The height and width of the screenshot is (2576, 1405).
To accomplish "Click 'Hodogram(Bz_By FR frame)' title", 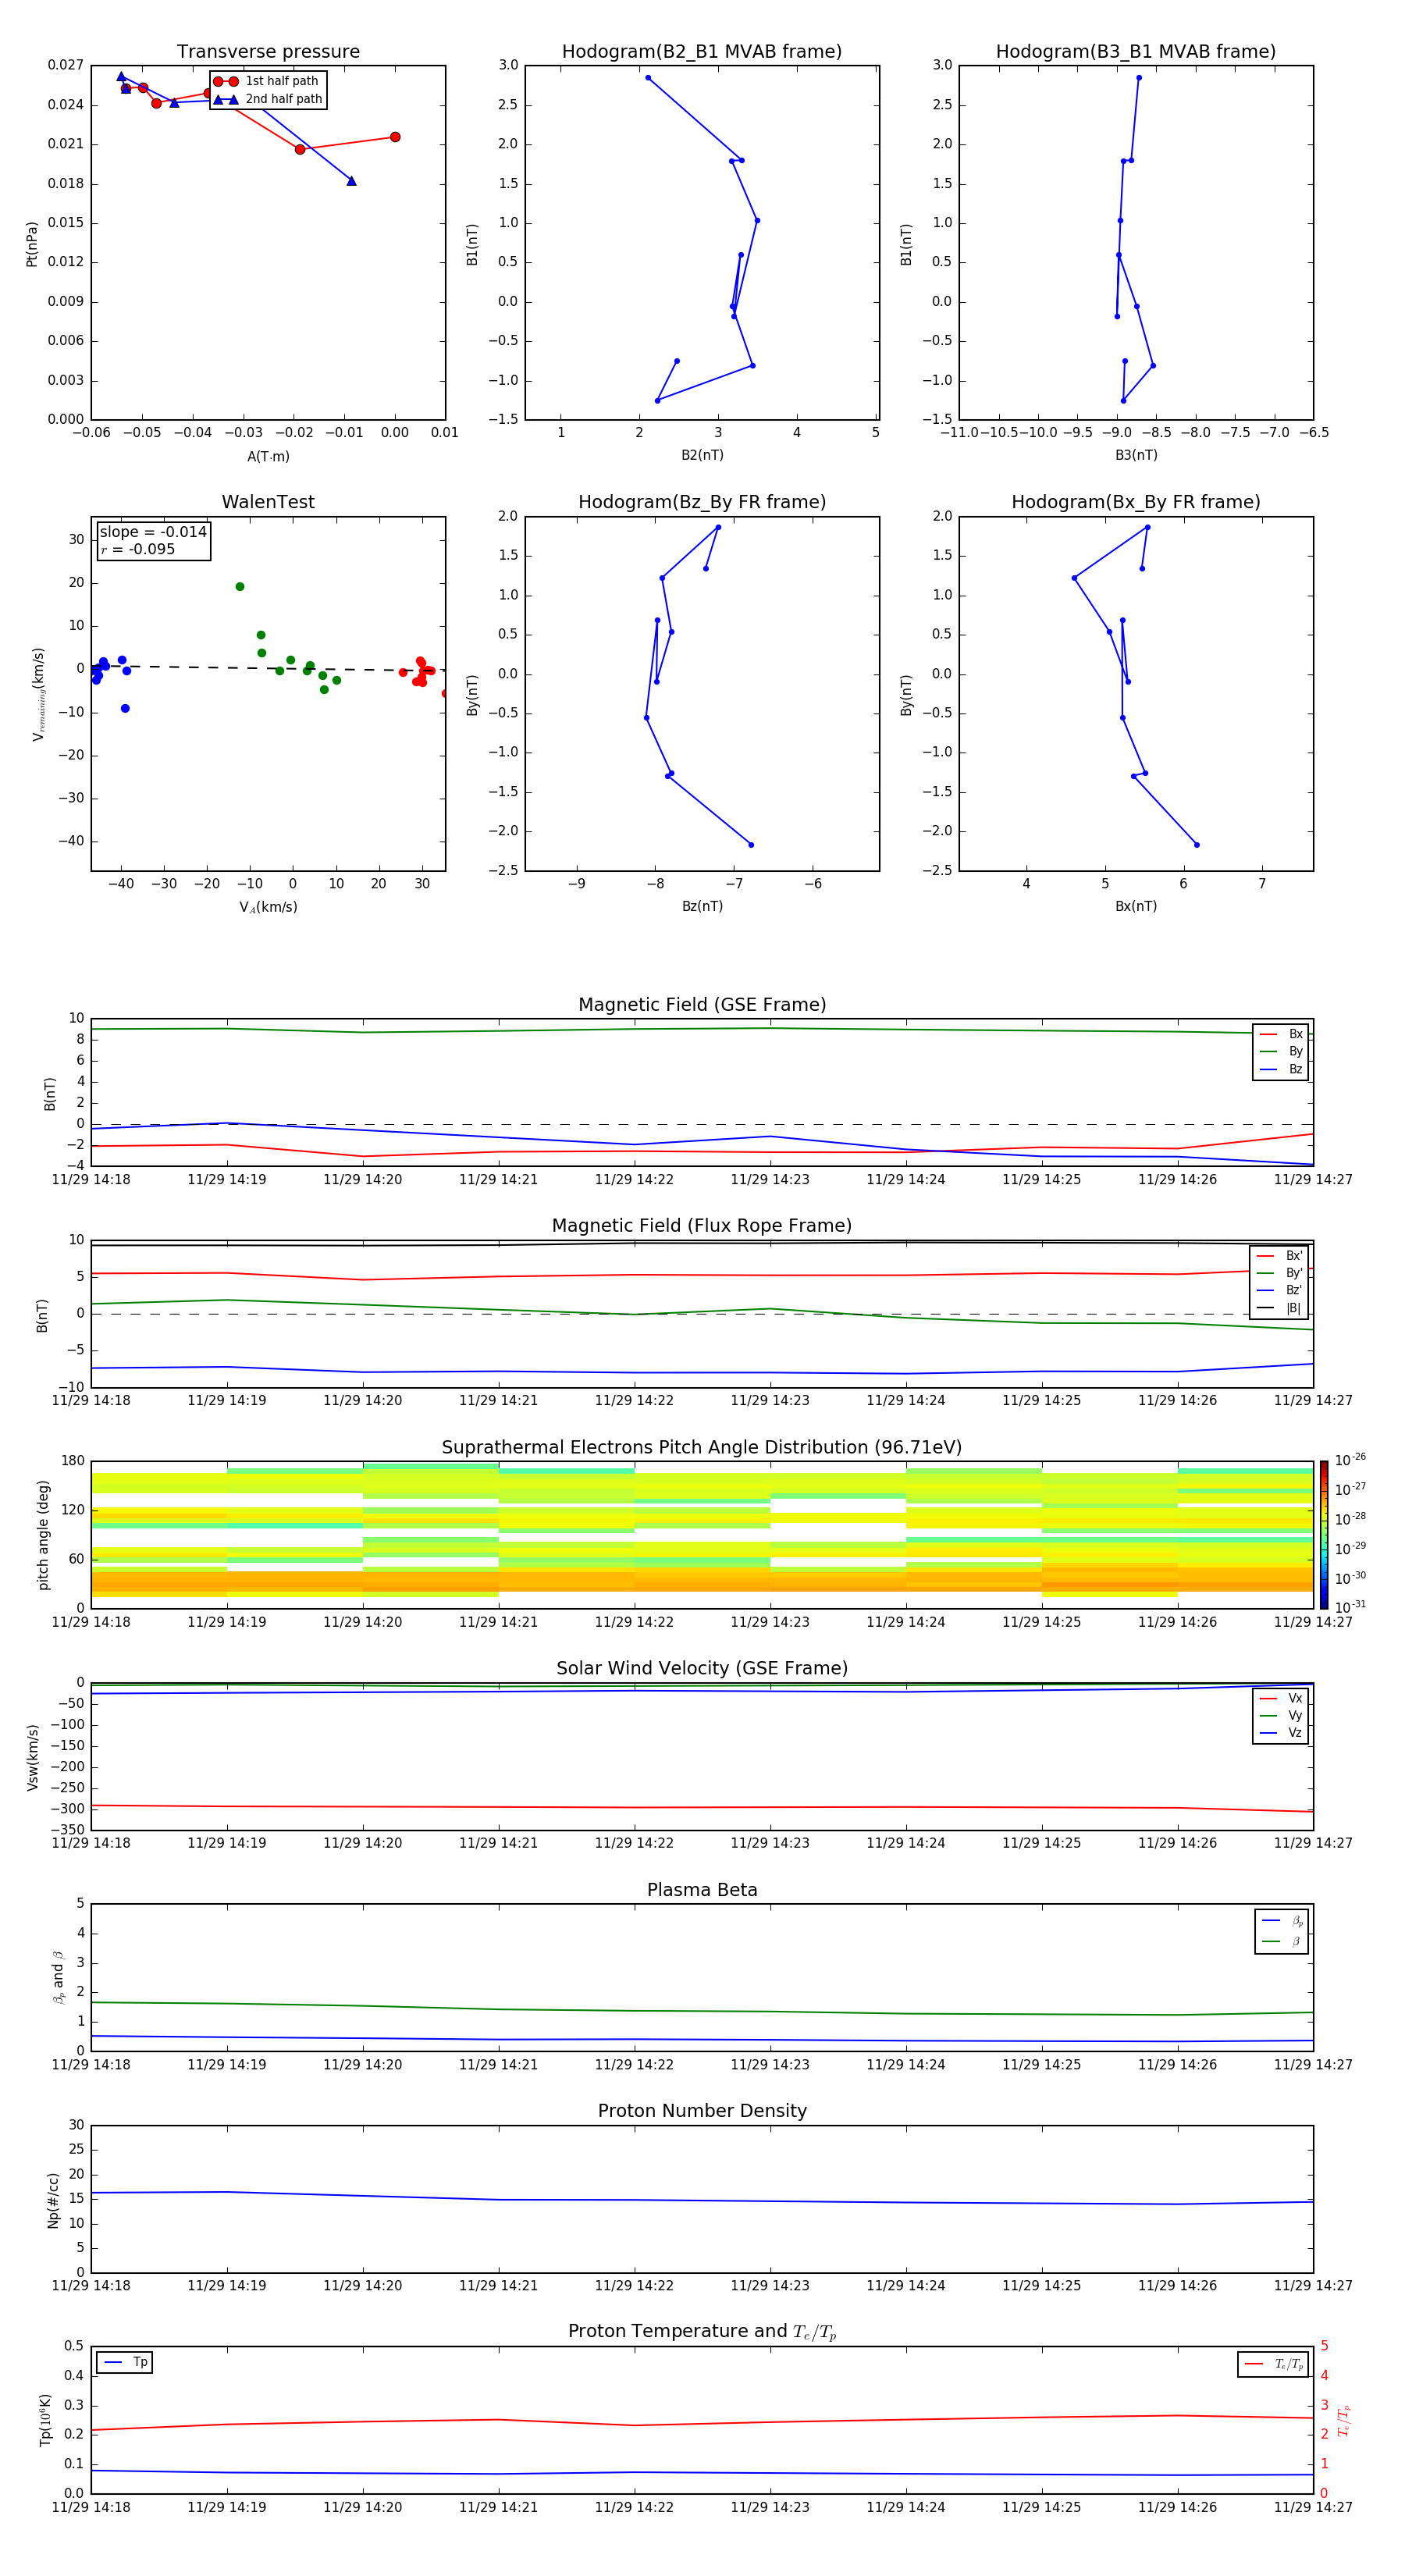I will [702, 502].
